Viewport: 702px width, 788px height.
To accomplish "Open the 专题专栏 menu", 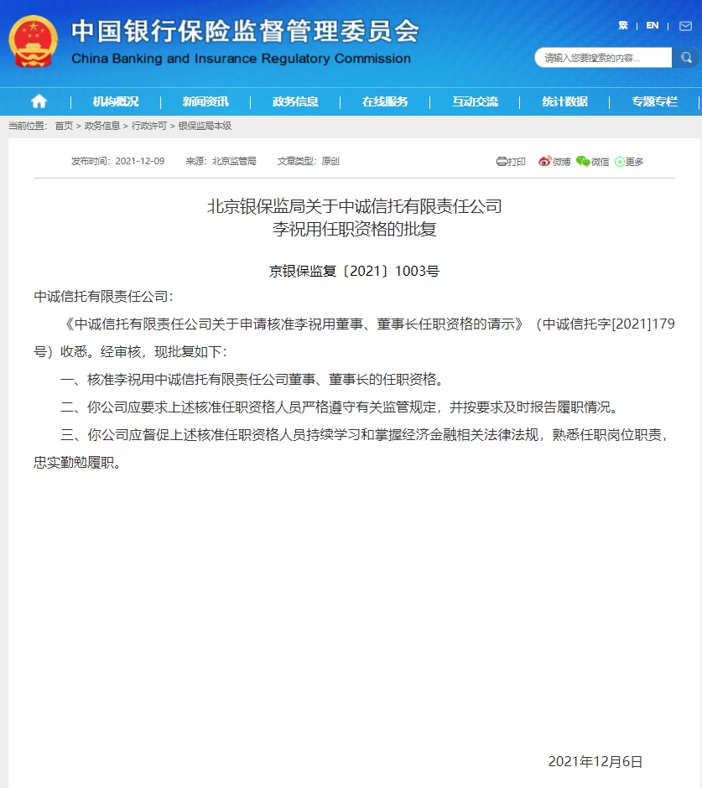I will 654,101.
